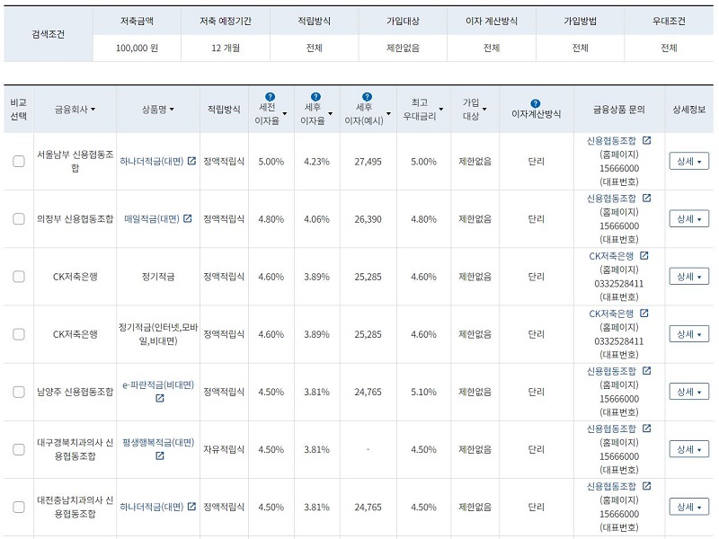Expand 상세 for 서울남부 신용협동조합 row

pos(688,161)
